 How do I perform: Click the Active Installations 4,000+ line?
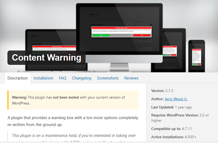point(174,137)
